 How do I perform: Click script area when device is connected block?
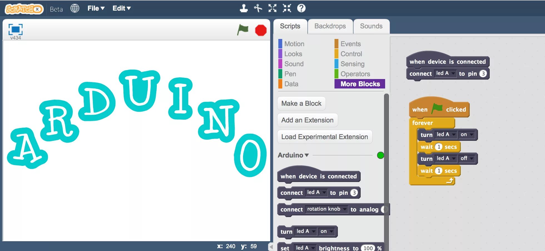click(x=447, y=61)
